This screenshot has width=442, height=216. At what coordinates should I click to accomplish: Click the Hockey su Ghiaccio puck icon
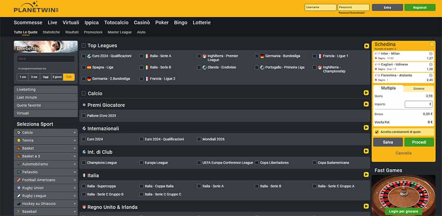click(19, 203)
